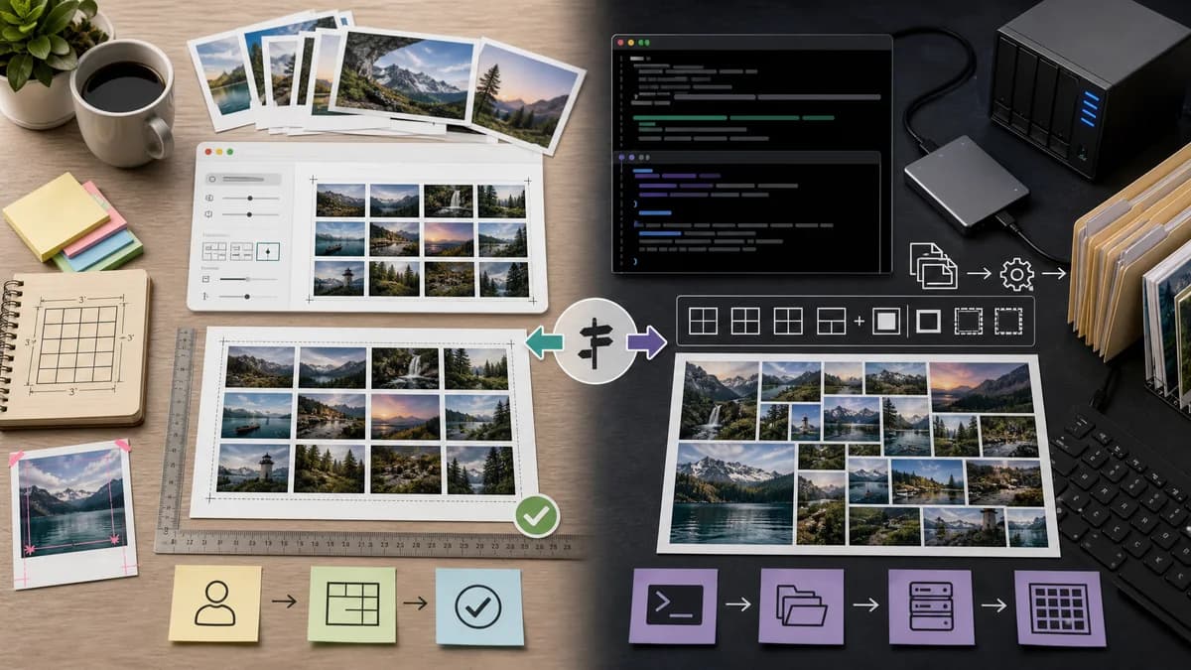Choose the leftmost layout preset in the sidebar
The image size is (1191, 670).
(x=214, y=251)
